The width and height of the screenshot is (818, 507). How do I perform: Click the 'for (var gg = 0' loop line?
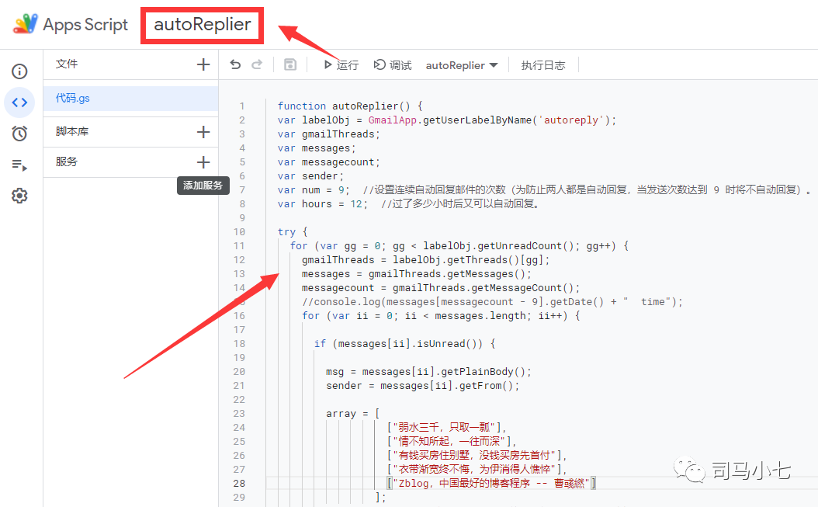point(459,246)
